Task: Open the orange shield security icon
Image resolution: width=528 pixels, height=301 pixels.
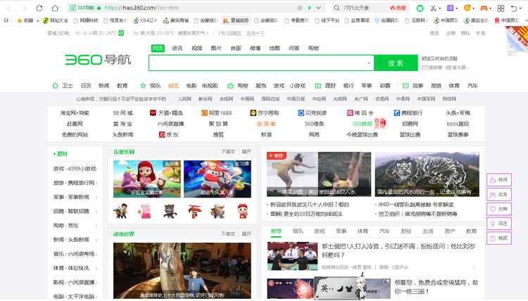Action: pos(467,8)
